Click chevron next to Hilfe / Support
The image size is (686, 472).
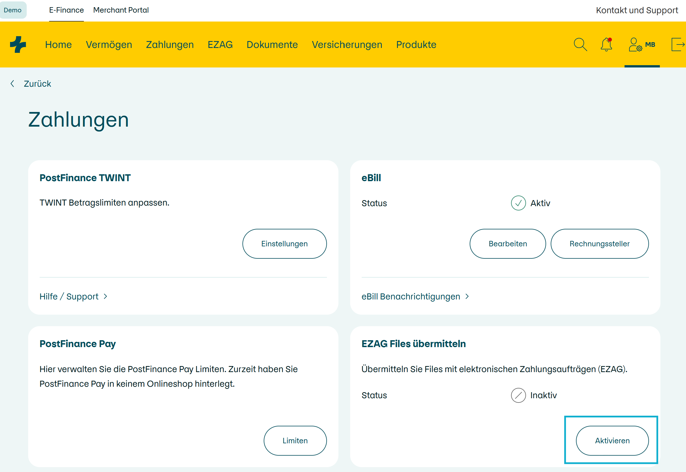[x=106, y=296]
